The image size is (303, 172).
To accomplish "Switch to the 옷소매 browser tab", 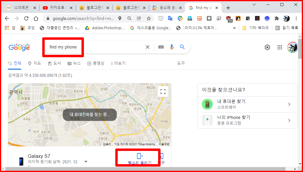I will click(167, 8).
